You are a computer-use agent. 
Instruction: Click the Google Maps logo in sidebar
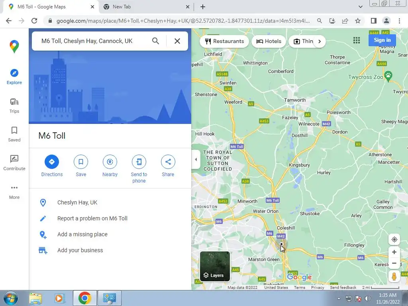[x=14, y=47]
